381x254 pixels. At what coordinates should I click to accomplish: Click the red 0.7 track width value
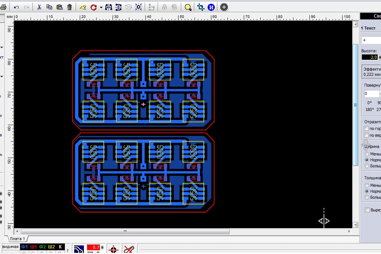tap(94, 247)
